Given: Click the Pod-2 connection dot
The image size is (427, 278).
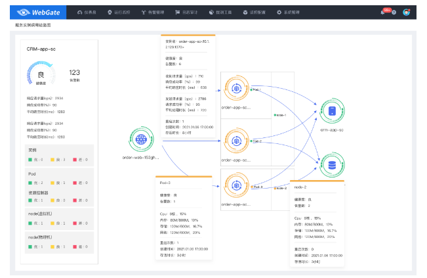Looking at the screenshot, I should click(x=251, y=141).
